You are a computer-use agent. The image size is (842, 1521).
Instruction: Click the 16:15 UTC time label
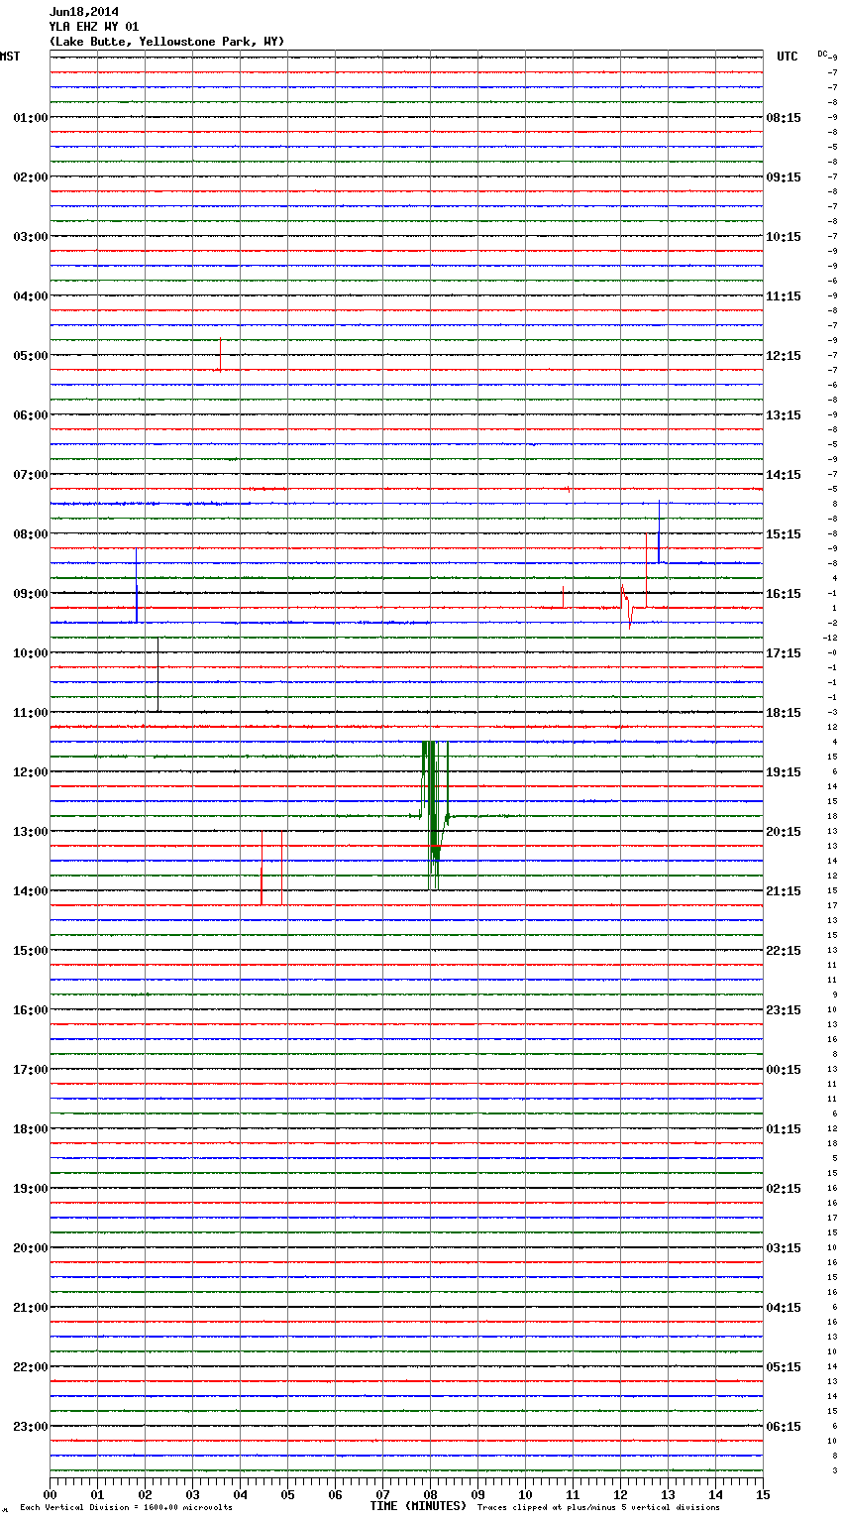[x=784, y=594]
